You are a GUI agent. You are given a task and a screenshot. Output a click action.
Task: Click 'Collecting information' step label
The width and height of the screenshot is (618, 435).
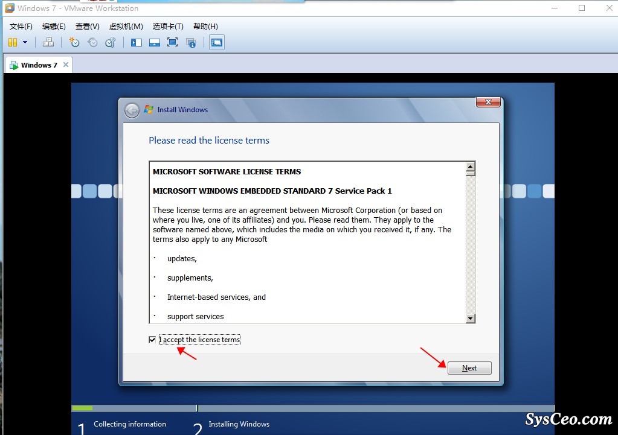pos(130,424)
